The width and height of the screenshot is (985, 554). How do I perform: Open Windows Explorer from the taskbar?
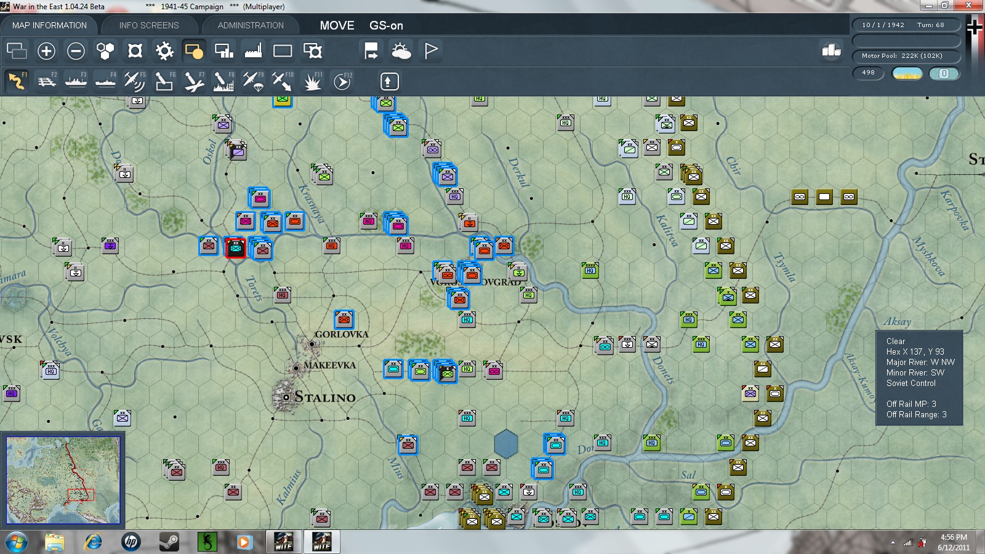(55, 542)
